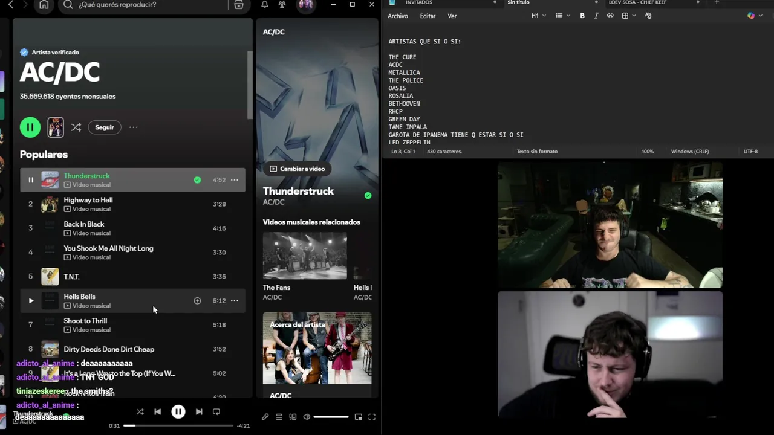Pause AC/DC with green button
Image resolution: width=774 pixels, height=435 pixels.
point(30,127)
